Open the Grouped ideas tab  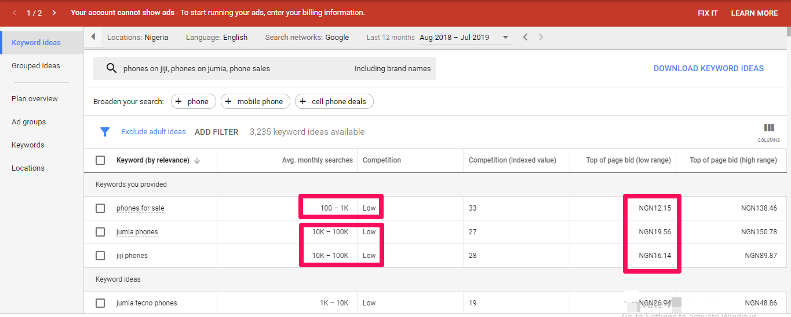[x=36, y=66]
